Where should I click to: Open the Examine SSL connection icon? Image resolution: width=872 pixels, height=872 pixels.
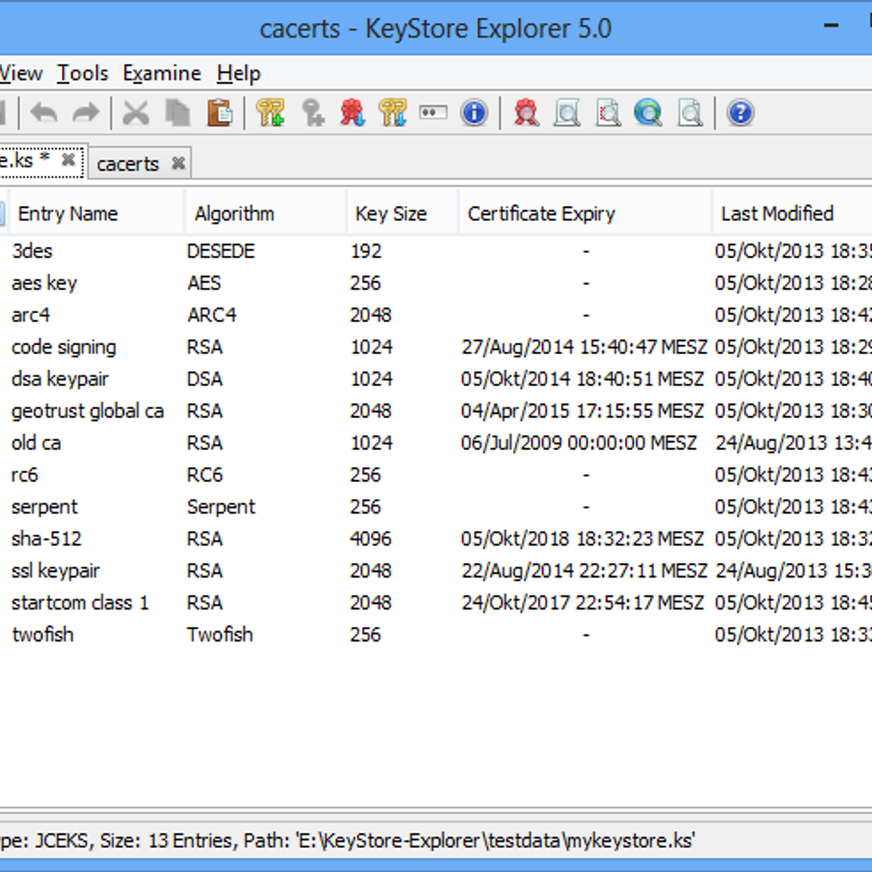pos(649,113)
